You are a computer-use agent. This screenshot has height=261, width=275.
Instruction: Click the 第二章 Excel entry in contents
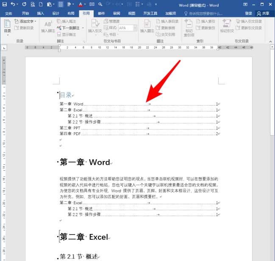[71, 110]
